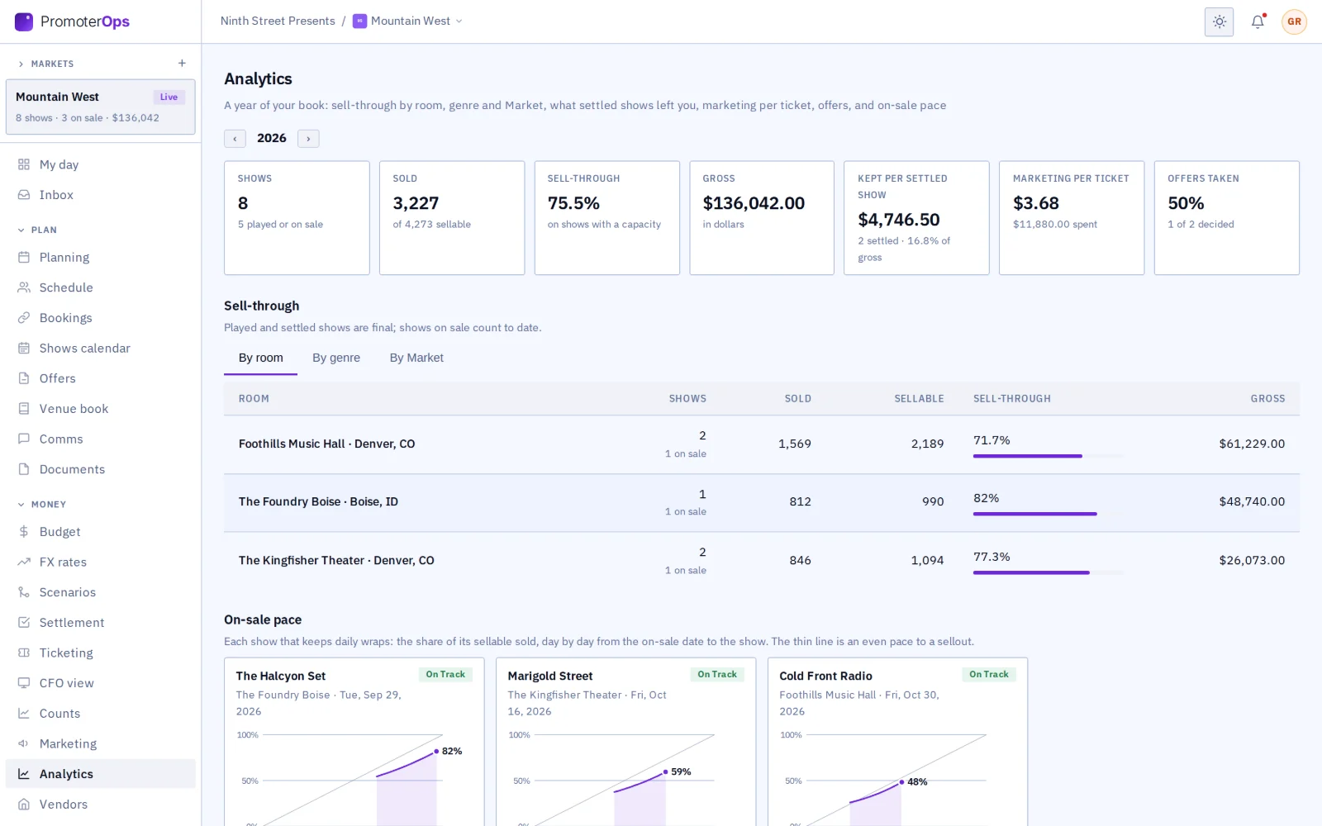Select the By room tab
The width and height of the screenshot is (1322, 826).
(x=260, y=358)
